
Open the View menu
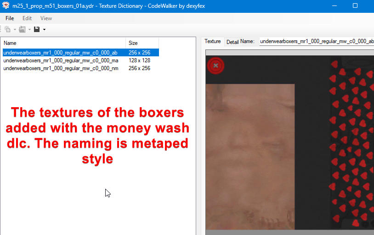coord(46,18)
